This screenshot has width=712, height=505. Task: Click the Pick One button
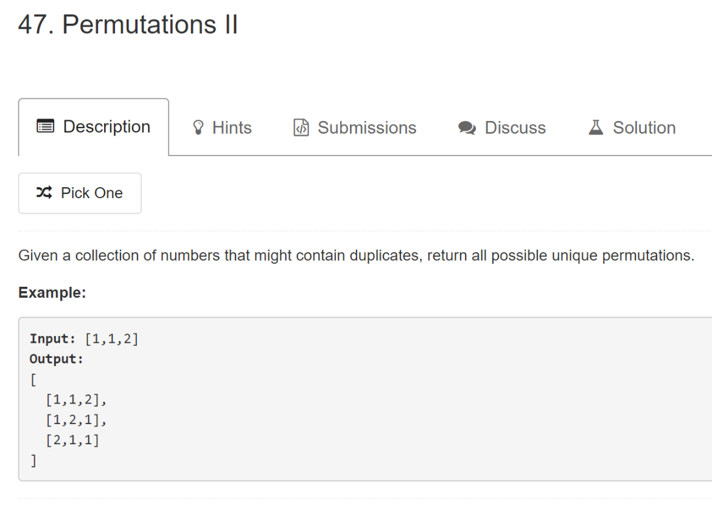pos(80,193)
